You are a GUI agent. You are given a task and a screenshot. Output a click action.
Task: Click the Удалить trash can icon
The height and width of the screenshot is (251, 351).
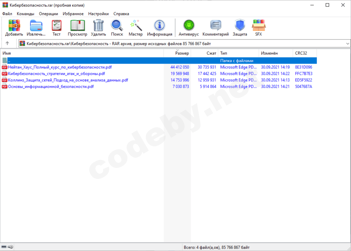coord(98,28)
